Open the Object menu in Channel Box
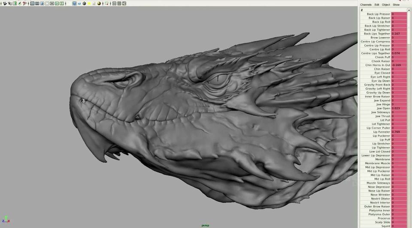412x228 pixels. tap(386, 5)
